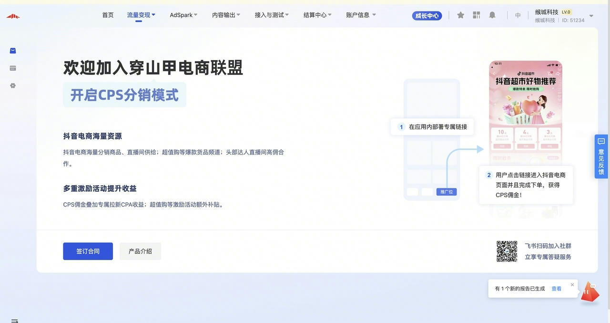The width and height of the screenshot is (610, 323).
Task: Go to the 首页 nav item
Action: click(x=108, y=15)
